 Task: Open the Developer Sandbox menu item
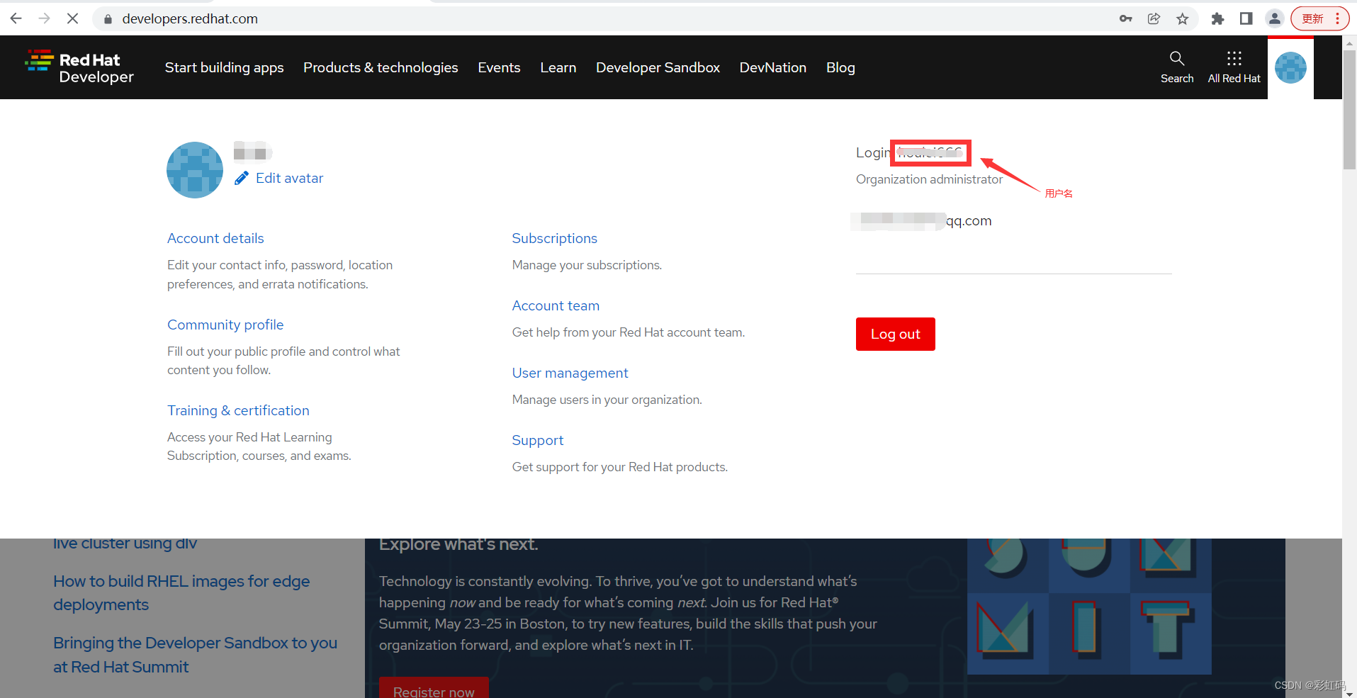[x=658, y=67]
